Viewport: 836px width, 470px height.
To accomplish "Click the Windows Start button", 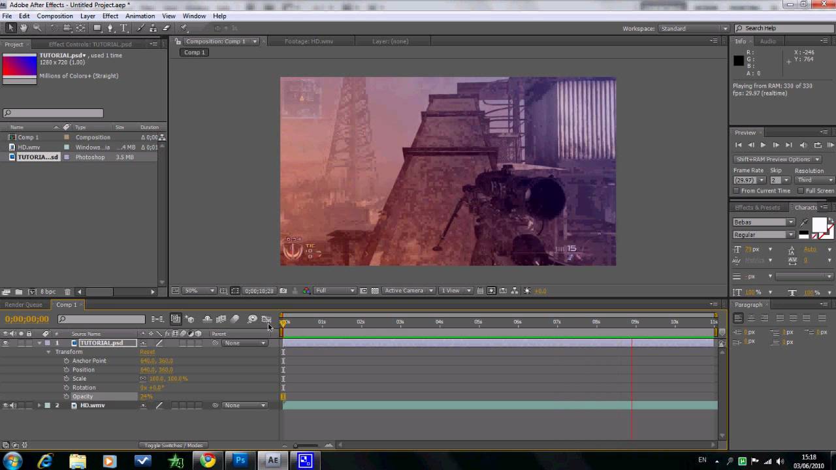I will tap(12, 461).
